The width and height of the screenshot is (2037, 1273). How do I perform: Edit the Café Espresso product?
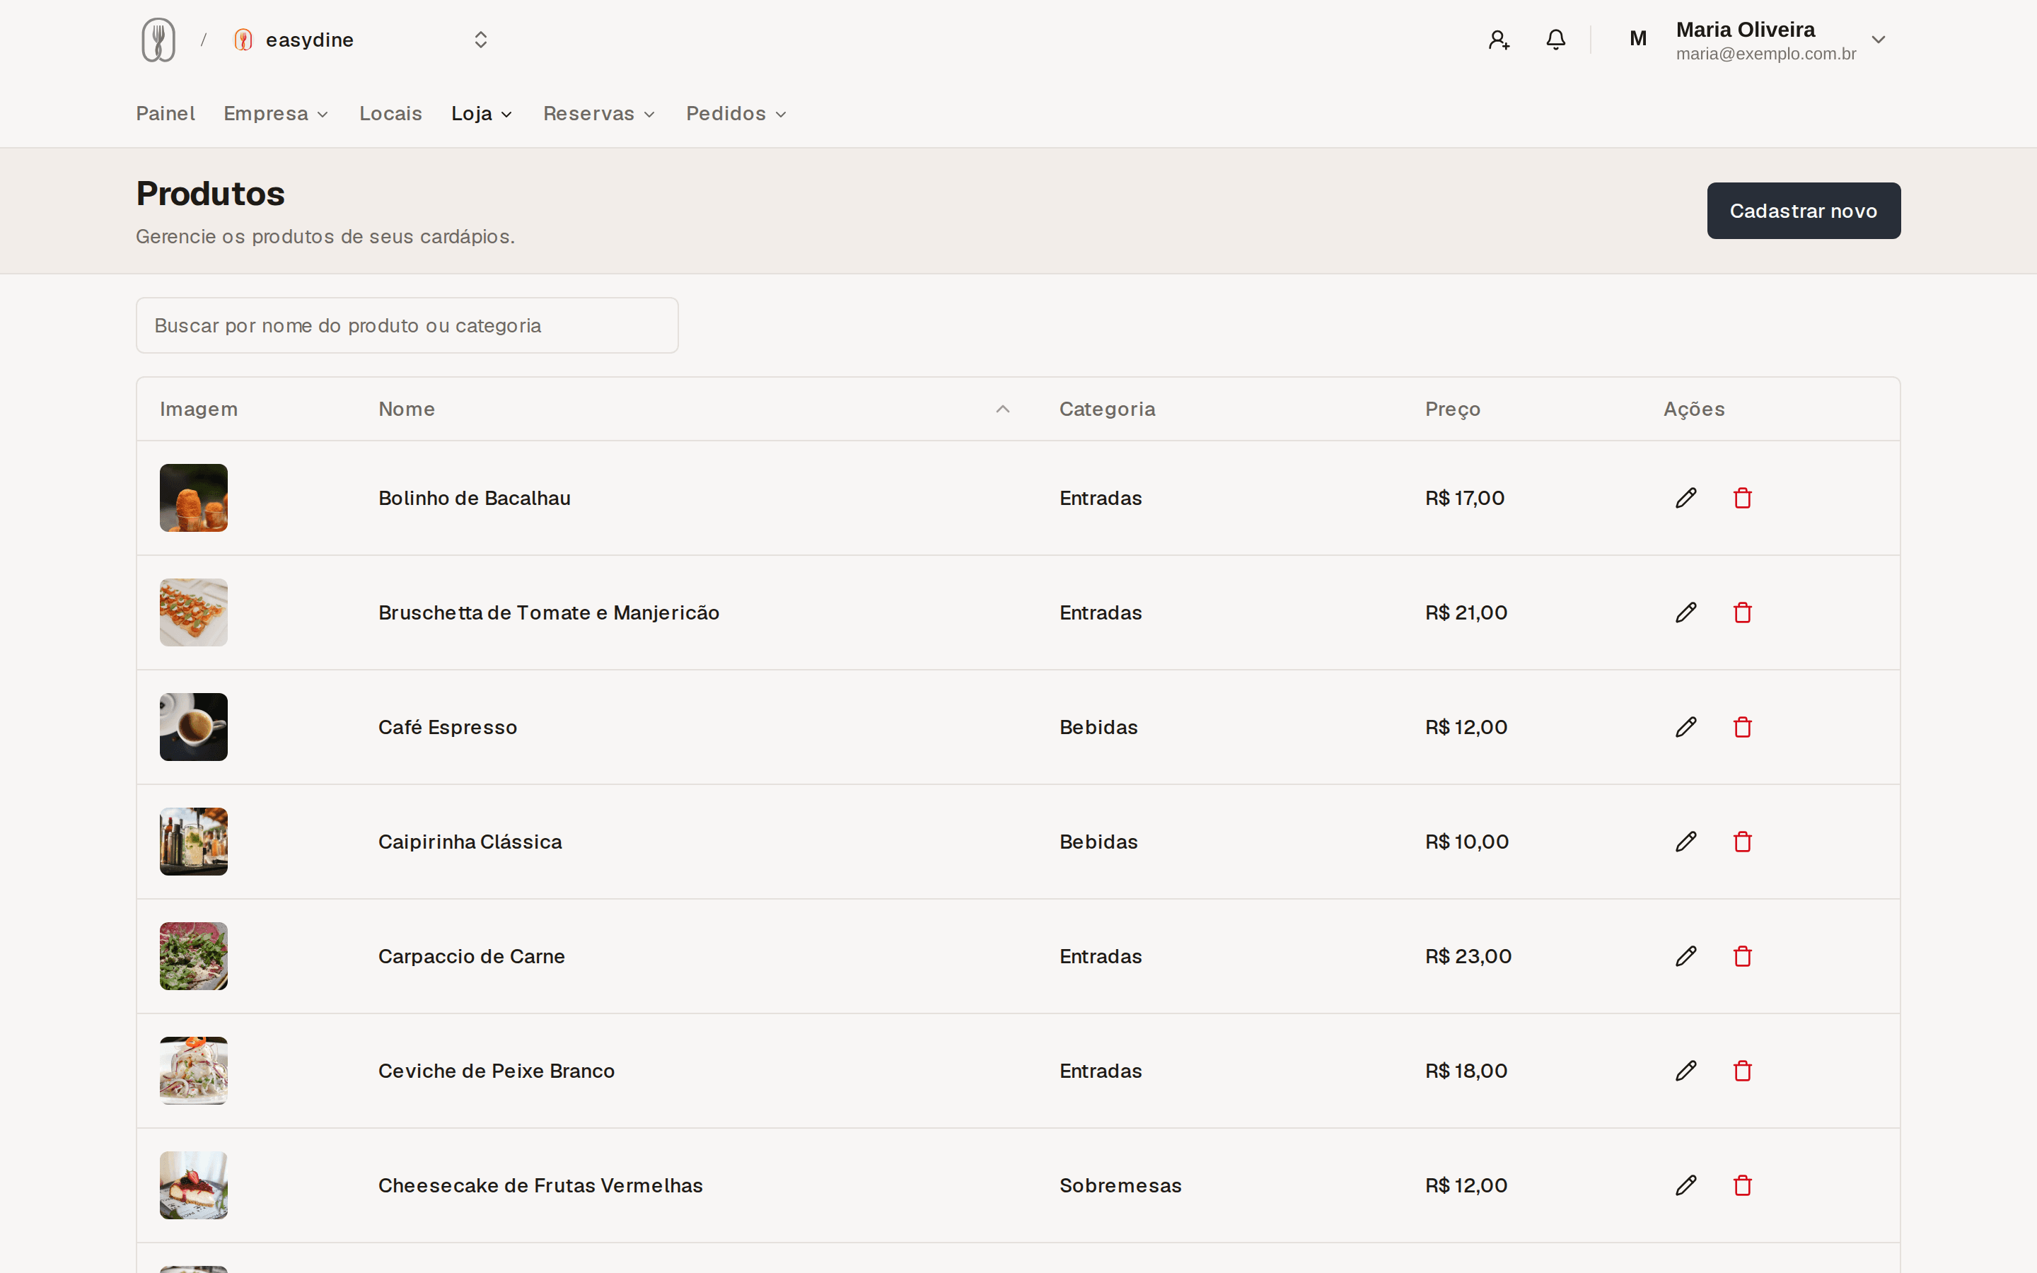[x=1686, y=726]
